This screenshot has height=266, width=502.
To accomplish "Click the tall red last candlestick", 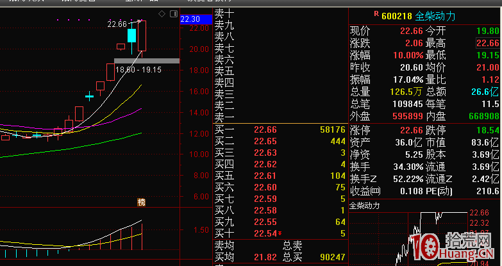I will click(x=142, y=35).
